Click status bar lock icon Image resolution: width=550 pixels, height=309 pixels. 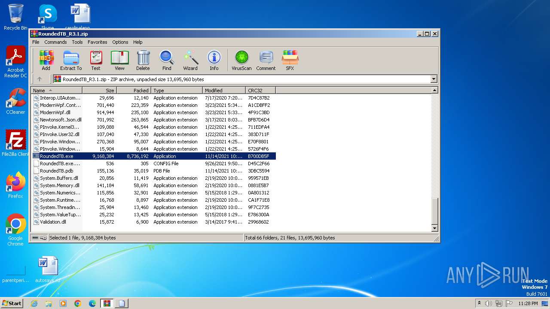tap(43, 238)
